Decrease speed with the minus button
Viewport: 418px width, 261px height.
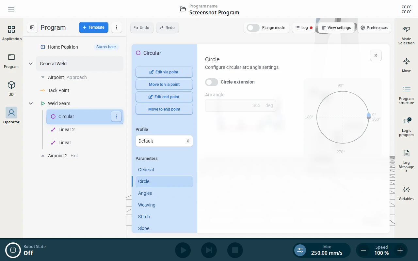pos(363,250)
